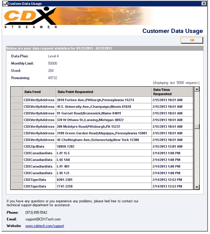Select the 91 Gurnet Road Brunswick cell
The width and height of the screenshot is (210, 234).
point(104,113)
